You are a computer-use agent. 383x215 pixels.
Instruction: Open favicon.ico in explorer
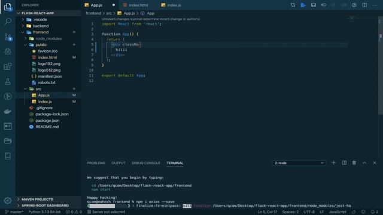[x=48, y=51]
